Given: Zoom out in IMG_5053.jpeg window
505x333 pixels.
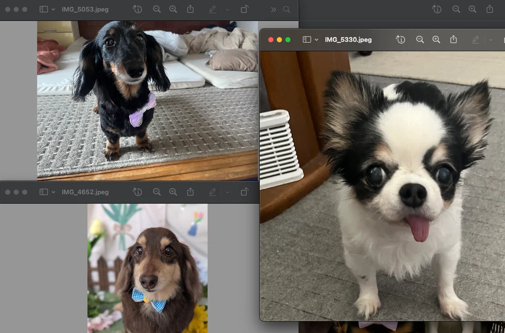Looking at the screenshot, I should (x=157, y=9).
